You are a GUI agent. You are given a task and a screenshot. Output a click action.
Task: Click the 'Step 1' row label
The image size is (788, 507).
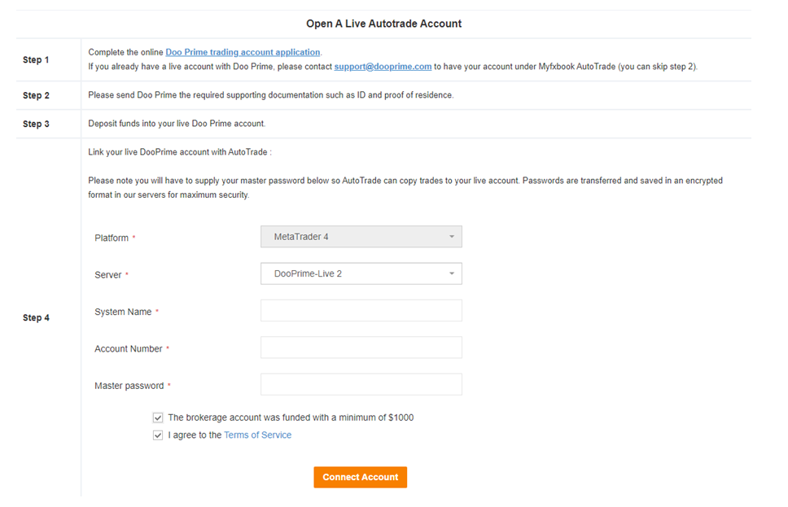tap(36, 59)
